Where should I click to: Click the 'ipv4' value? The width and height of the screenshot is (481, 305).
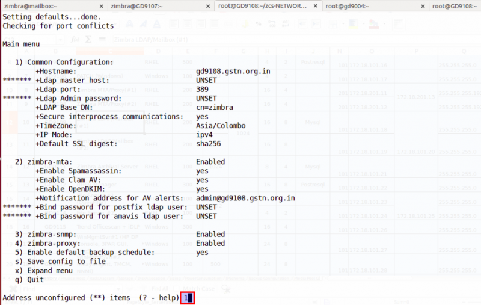204,135
